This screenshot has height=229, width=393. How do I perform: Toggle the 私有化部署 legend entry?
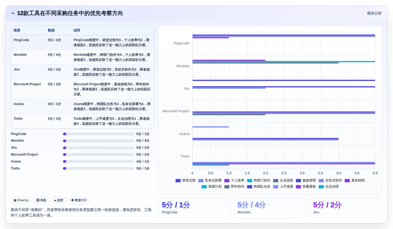pyautogui.click(x=210, y=180)
